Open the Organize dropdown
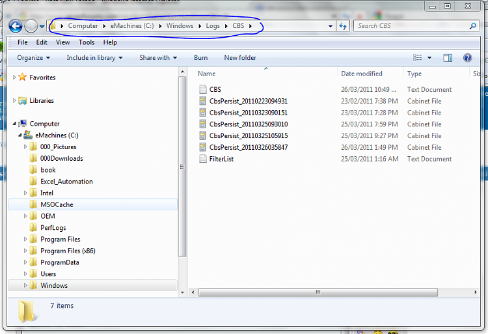488x334 pixels. (x=33, y=57)
